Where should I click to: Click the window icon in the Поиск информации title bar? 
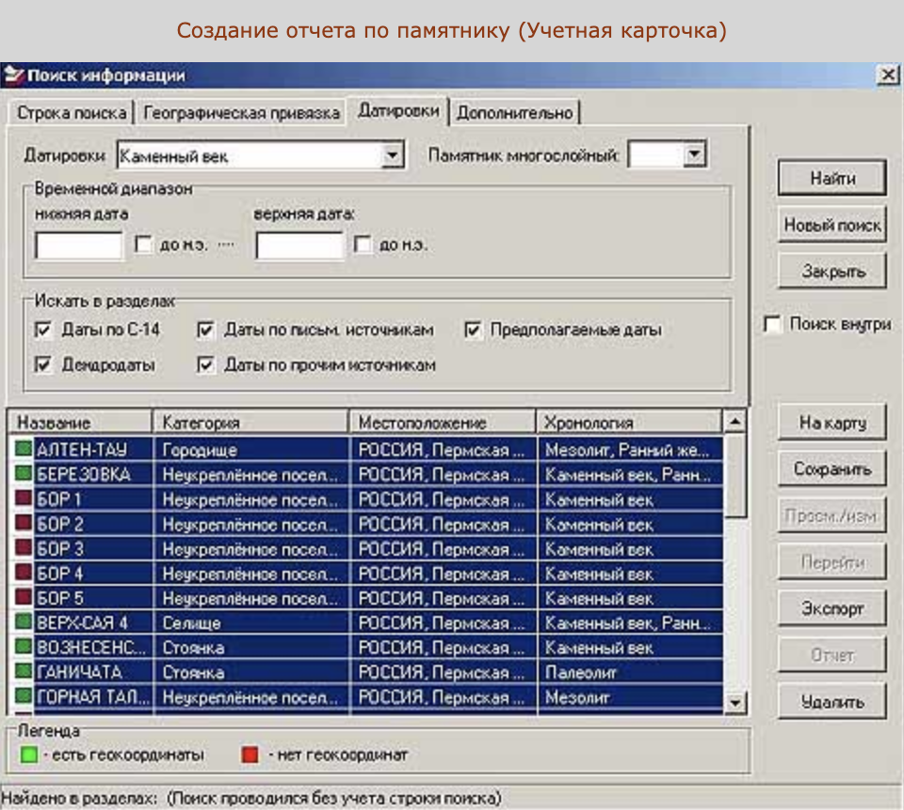[13, 75]
